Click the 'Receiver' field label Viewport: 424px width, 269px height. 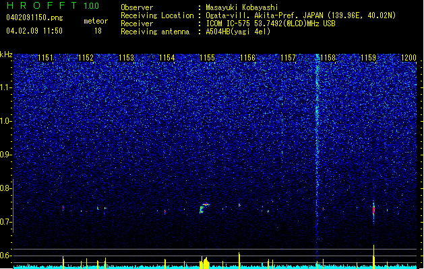pyautogui.click(x=137, y=24)
